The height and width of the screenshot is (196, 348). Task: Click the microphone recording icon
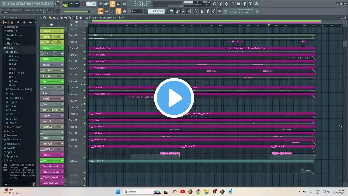[226, 4]
